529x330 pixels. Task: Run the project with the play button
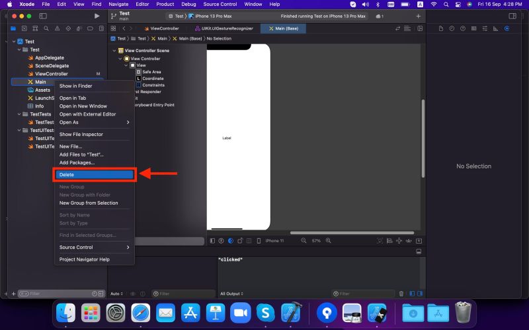(x=97, y=16)
